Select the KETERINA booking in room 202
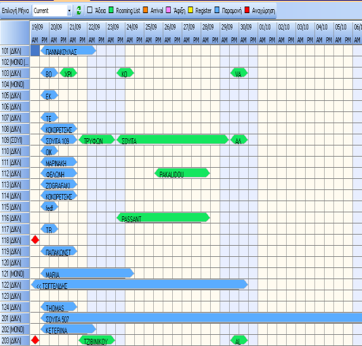The image size is (362, 346). click(68, 329)
